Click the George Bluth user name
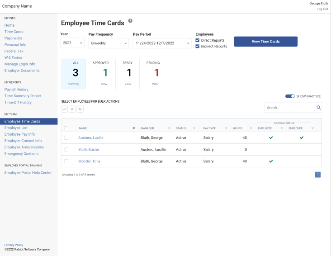The width and height of the screenshot is (331, 256). pyautogui.click(x=318, y=3)
